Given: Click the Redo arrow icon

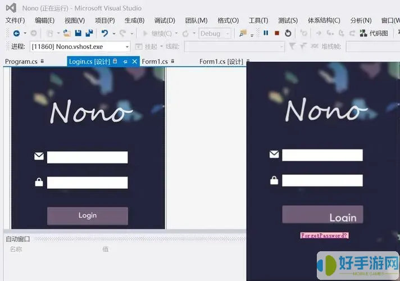Looking at the screenshot, I should pos(123,33).
